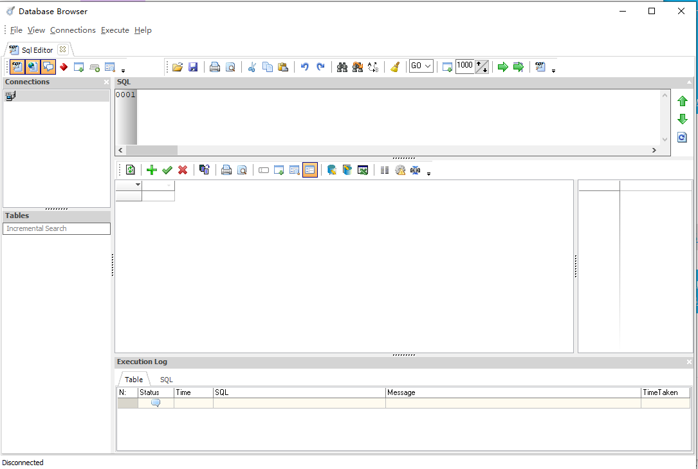Open the File menu
The height and width of the screenshot is (469, 698).
click(x=16, y=30)
